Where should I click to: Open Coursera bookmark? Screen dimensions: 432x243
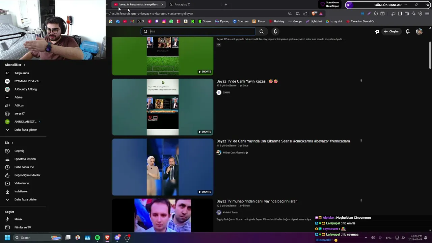(x=241, y=21)
